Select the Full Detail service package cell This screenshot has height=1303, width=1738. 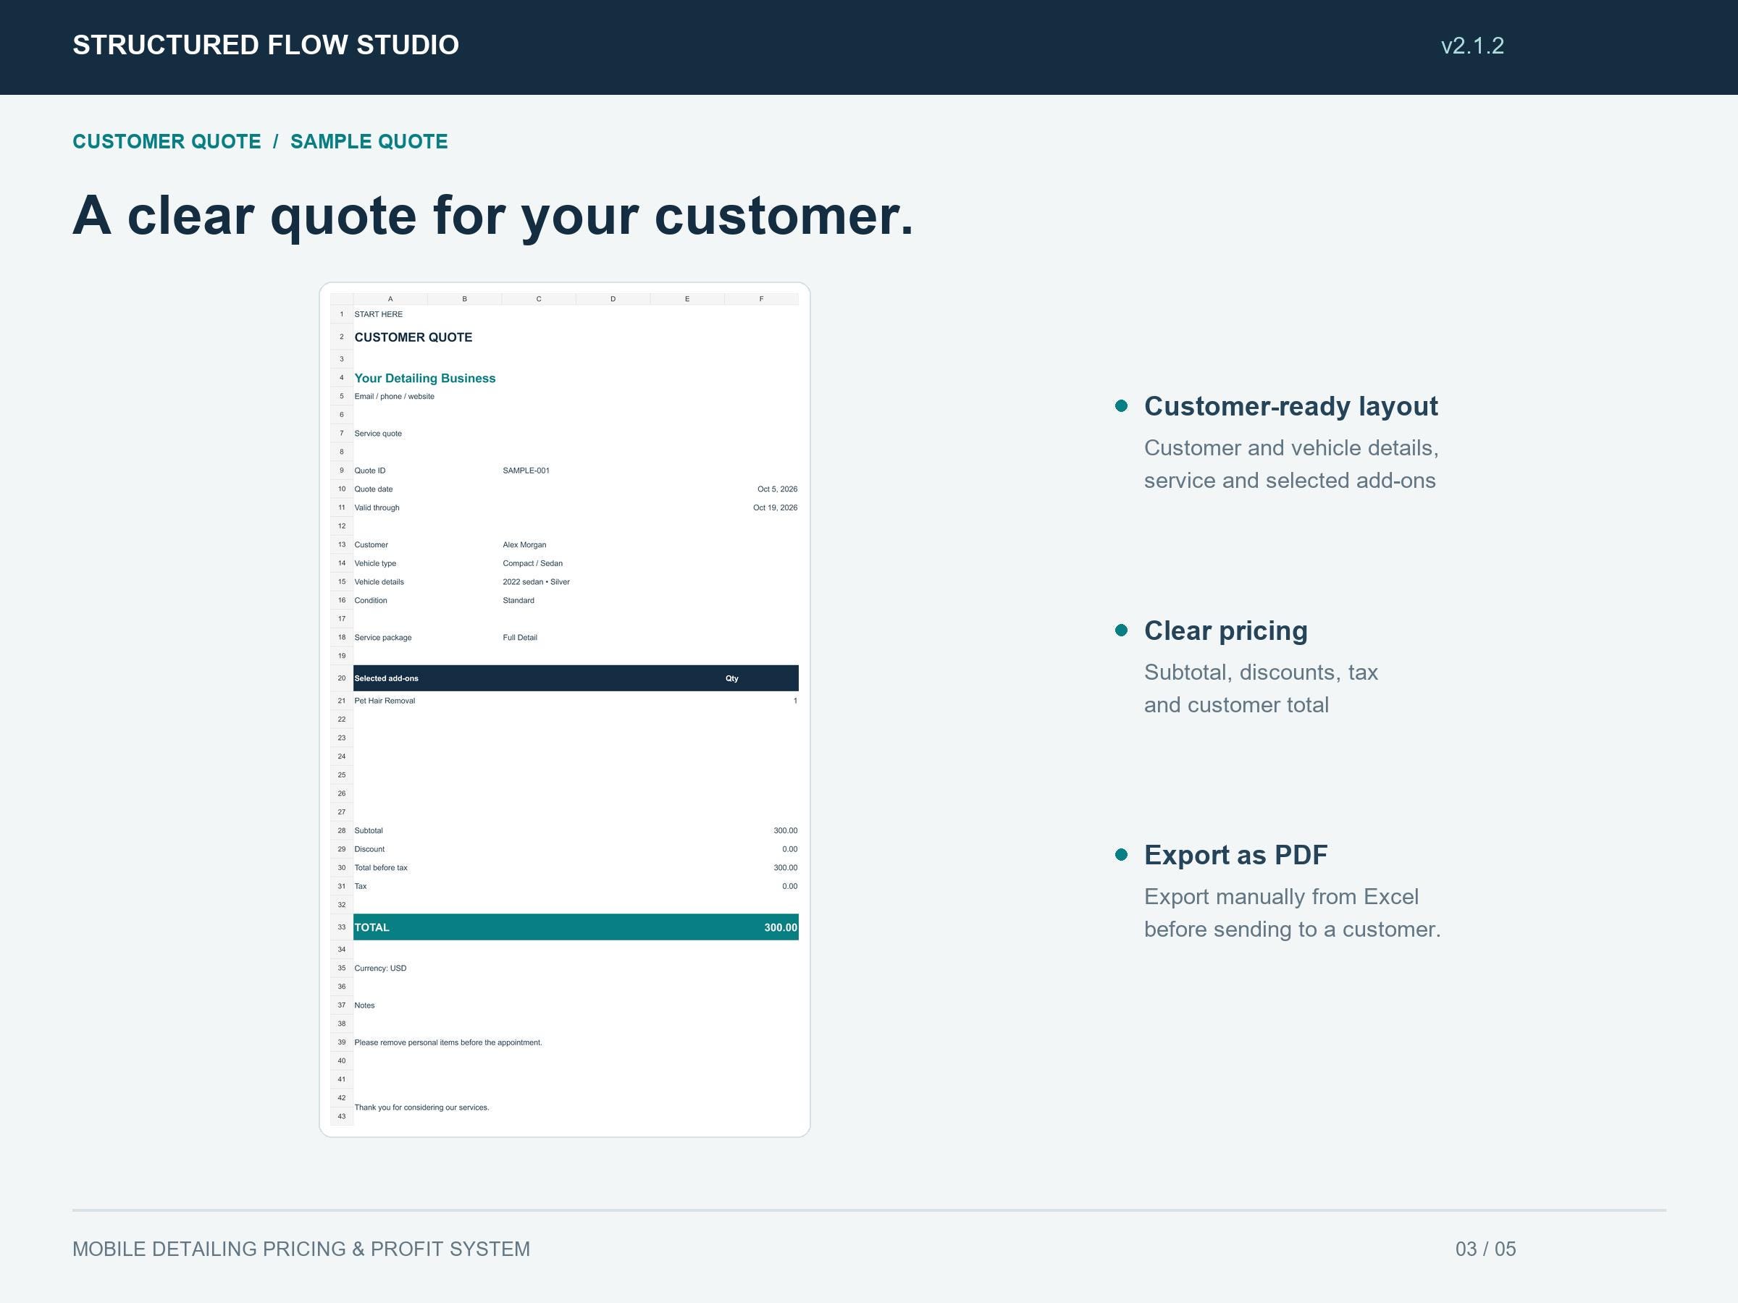pyautogui.click(x=520, y=638)
